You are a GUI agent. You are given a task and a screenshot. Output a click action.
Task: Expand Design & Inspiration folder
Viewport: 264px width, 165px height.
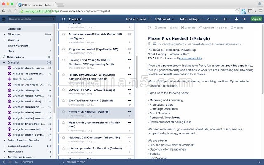point(4,146)
